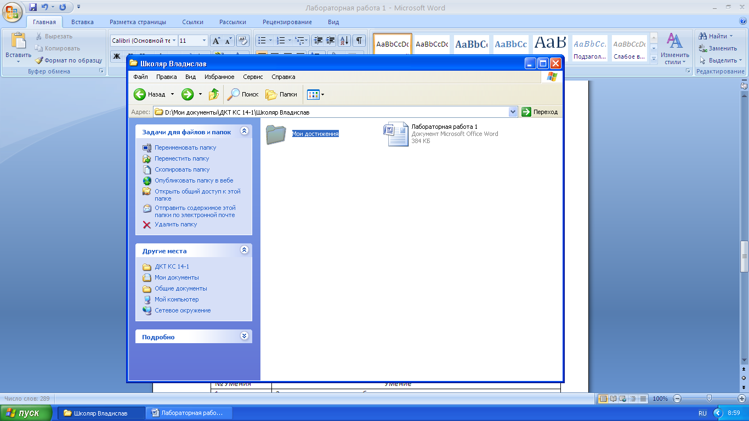Expand the Подробно panel
This screenshot has width=749, height=421.
click(245, 336)
